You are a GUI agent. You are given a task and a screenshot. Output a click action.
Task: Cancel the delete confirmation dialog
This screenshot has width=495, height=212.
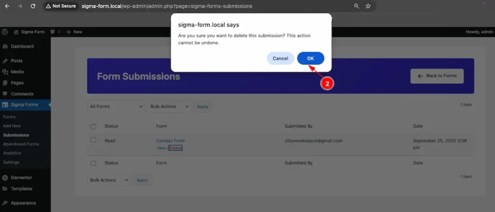pos(280,58)
